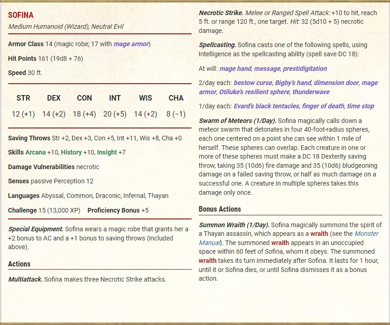This screenshot has height=325, width=390.
Task: Open the bestow curse spell link
Action: click(253, 83)
